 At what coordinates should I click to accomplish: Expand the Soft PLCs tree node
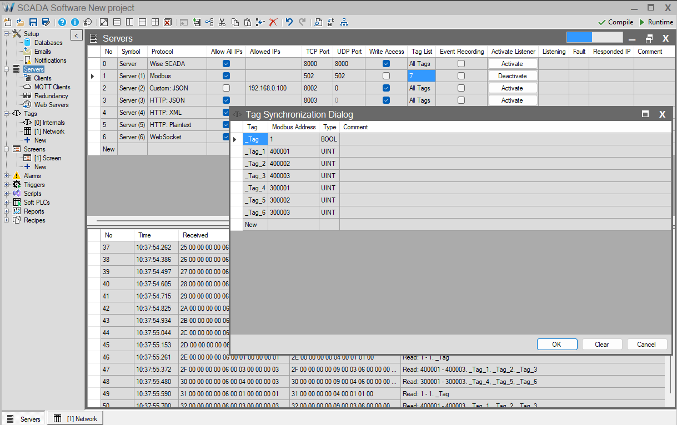point(7,203)
